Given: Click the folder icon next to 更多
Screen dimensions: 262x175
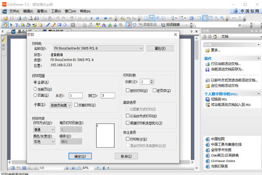Looking at the screenshot, I should [207, 50].
